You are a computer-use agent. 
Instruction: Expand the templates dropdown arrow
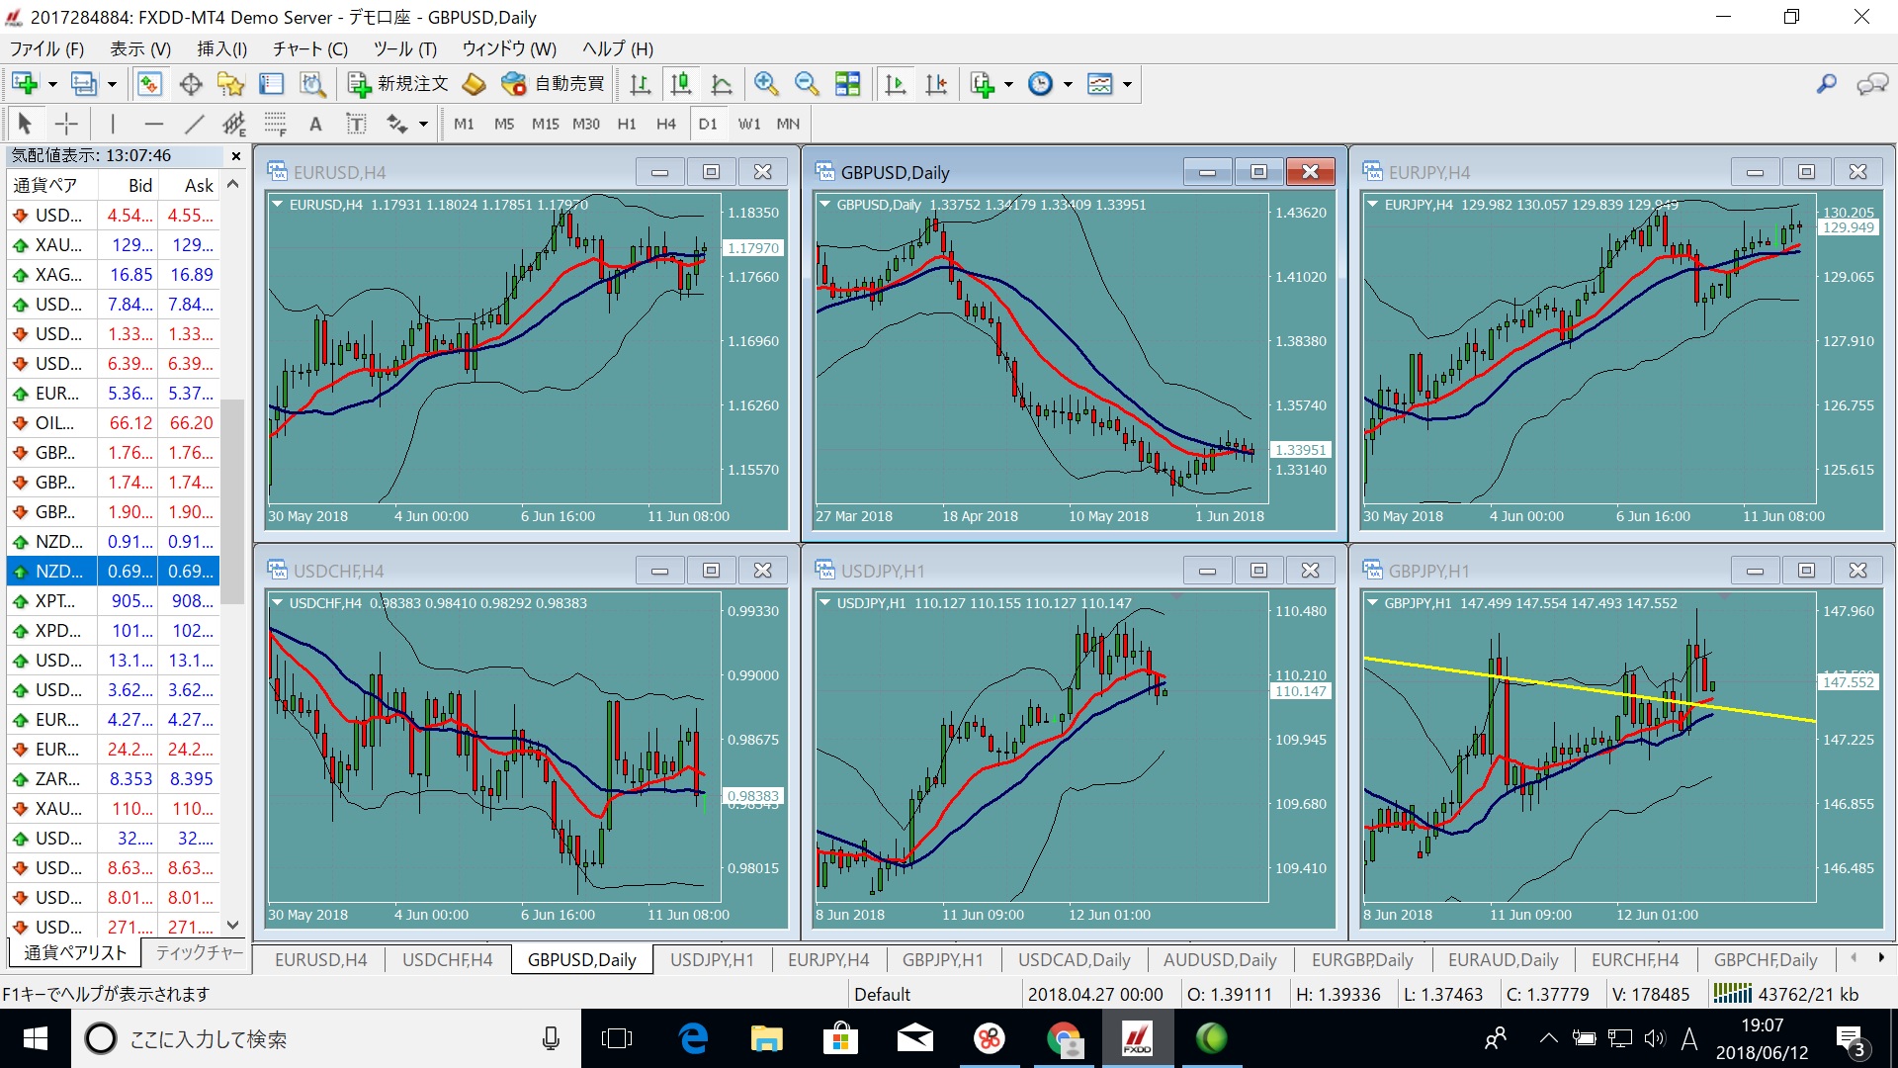[1127, 85]
